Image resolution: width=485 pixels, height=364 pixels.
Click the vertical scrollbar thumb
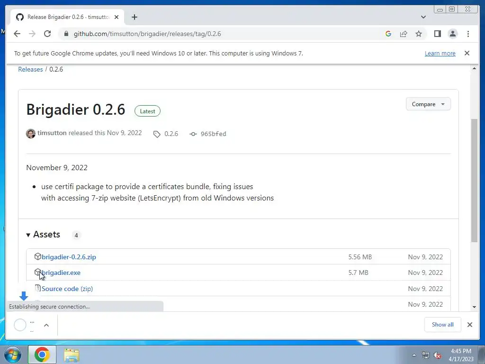point(474,180)
